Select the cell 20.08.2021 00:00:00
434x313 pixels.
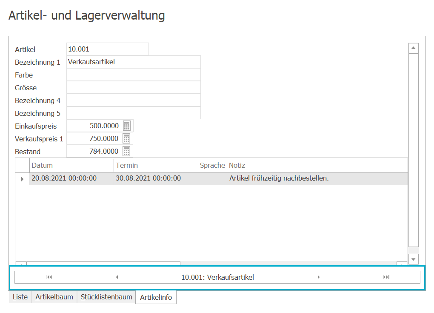pos(71,178)
